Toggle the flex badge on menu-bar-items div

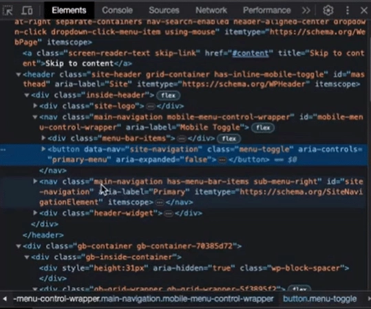click(229, 139)
